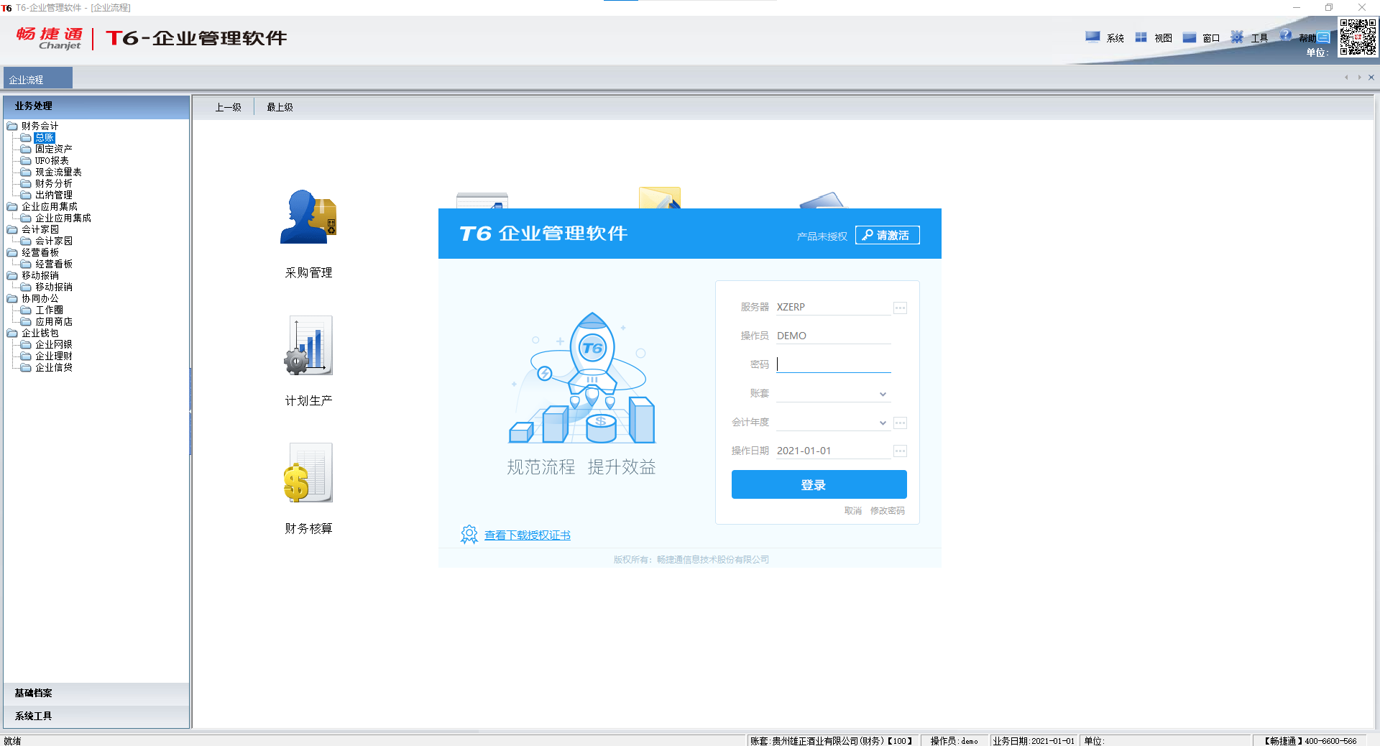Open the 账套 dropdown
The image size is (1380, 746).
click(x=883, y=394)
